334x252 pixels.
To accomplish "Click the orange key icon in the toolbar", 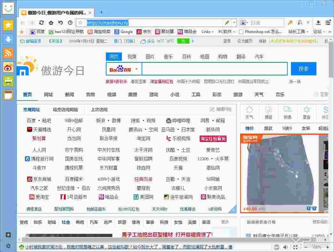I will click(290, 23).
